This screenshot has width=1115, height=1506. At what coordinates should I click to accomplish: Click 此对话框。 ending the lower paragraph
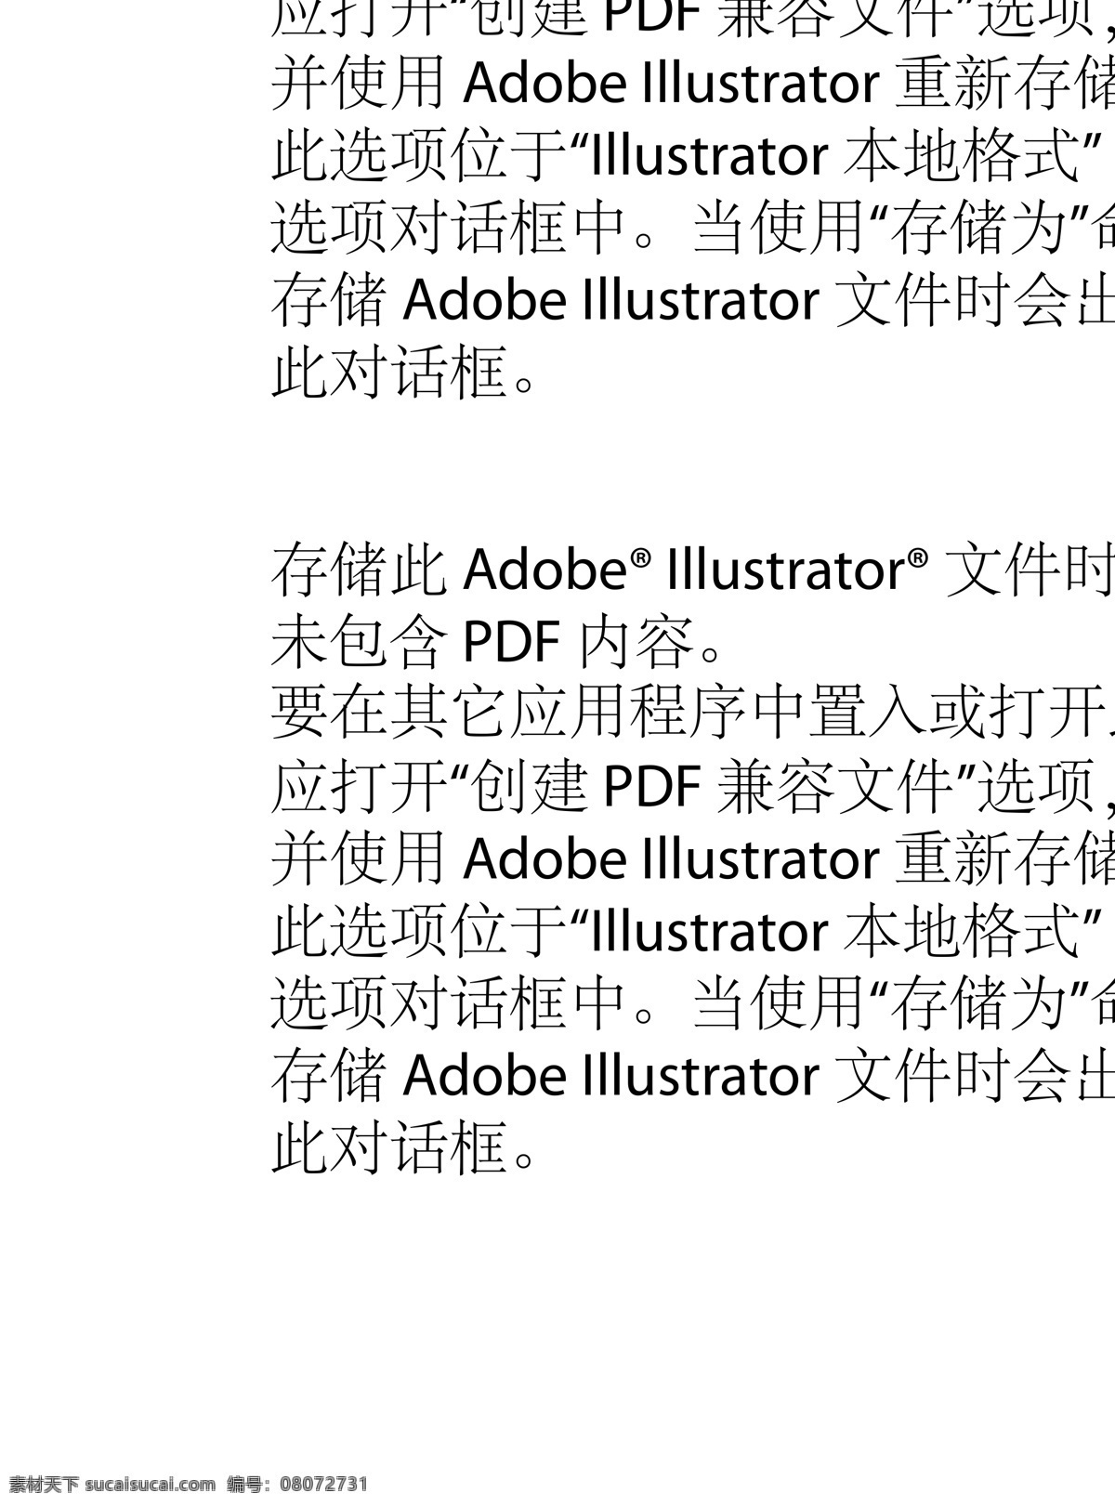coord(405,1148)
